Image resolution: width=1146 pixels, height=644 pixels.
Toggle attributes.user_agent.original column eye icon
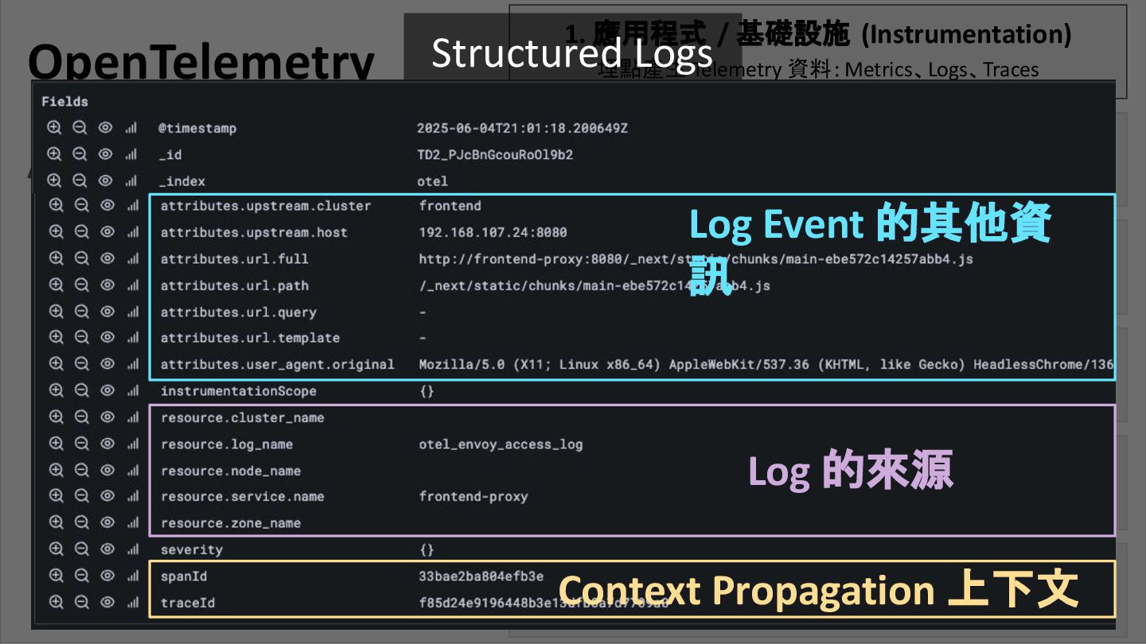pyautogui.click(x=107, y=363)
